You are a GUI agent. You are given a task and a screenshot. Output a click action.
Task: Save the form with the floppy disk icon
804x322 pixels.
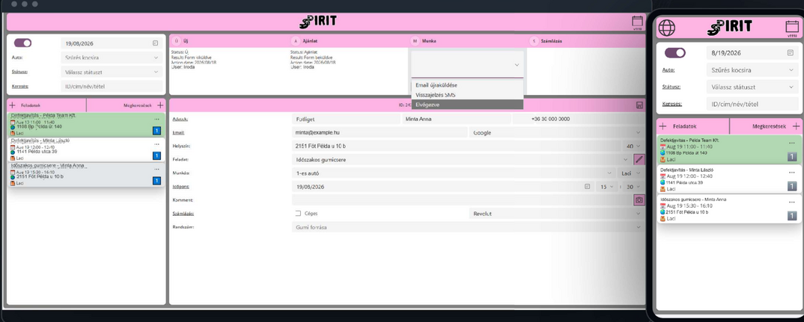coord(639,105)
